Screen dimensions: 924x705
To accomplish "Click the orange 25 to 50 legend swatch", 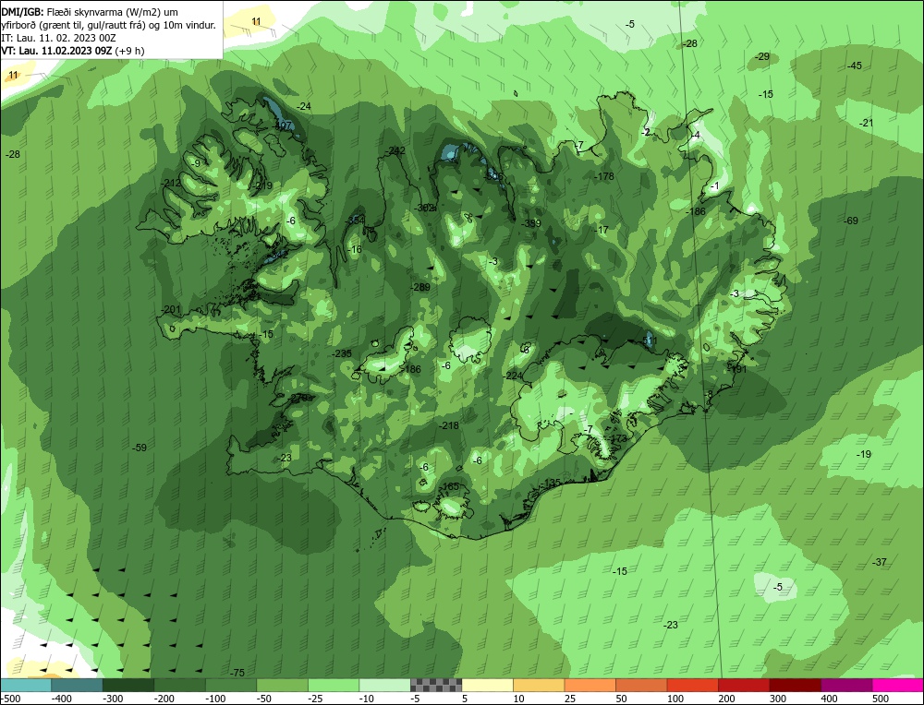I will coord(590,685).
